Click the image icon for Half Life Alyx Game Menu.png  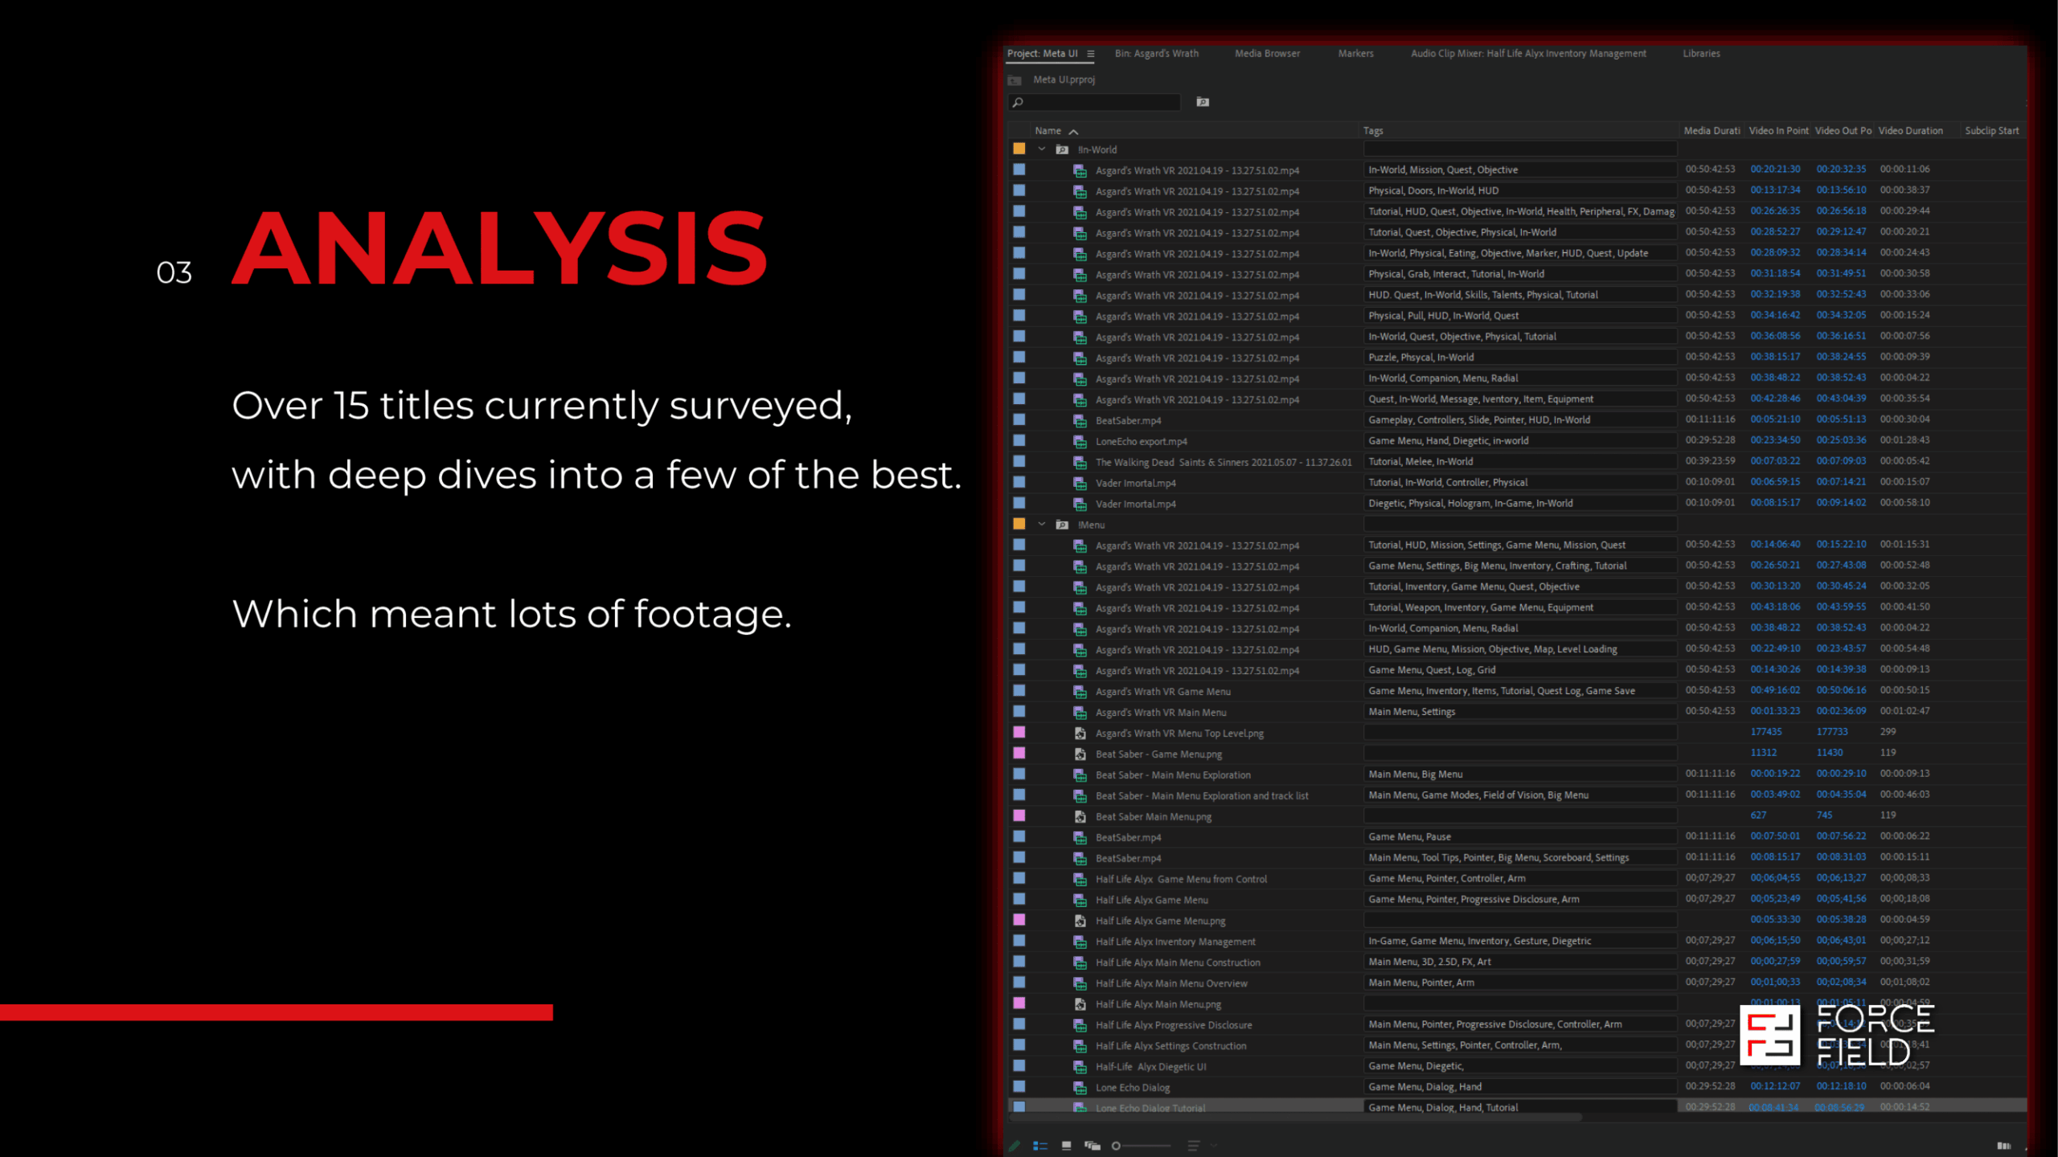coord(1080,921)
